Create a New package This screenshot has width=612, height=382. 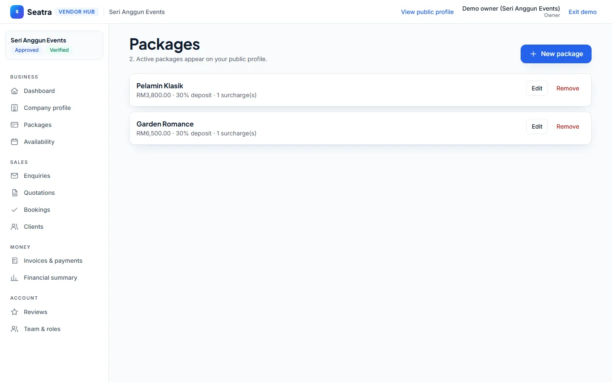556,54
